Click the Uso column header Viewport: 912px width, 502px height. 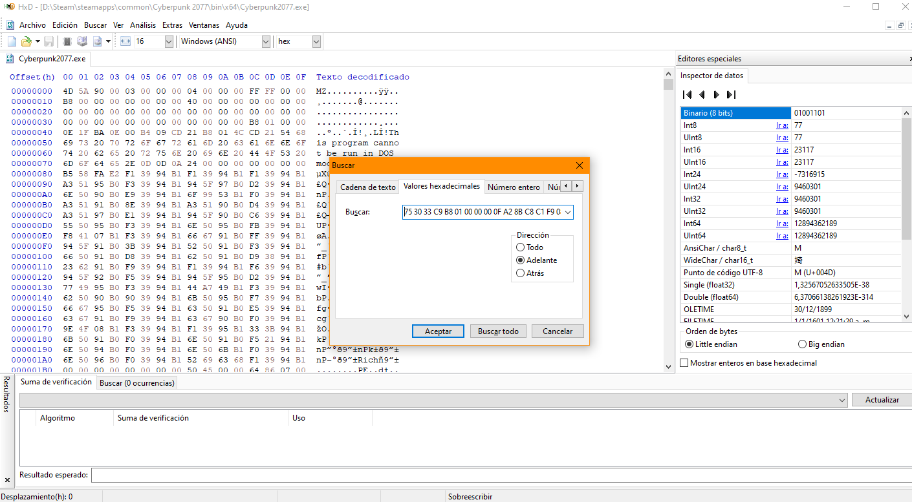click(x=331, y=418)
